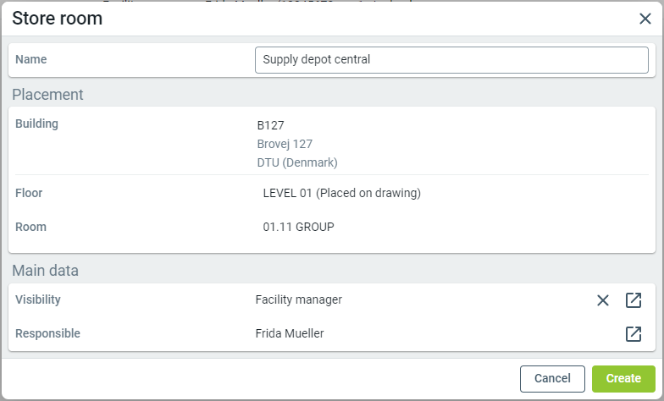This screenshot has width=664, height=401.
Task: Select the B127 building code
Action: tap(271, 125)
